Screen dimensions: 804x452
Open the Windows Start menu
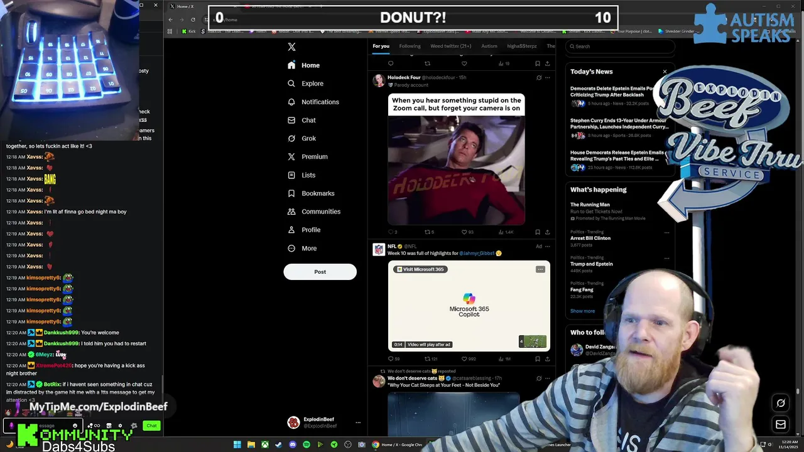237,444
